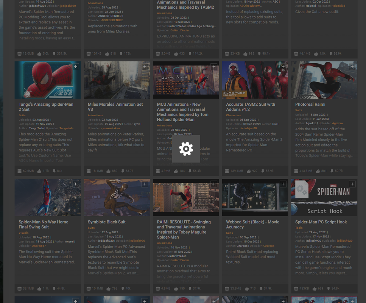Click plus icon on No Way Home Final Swing Suit

(x=76, y=184)
